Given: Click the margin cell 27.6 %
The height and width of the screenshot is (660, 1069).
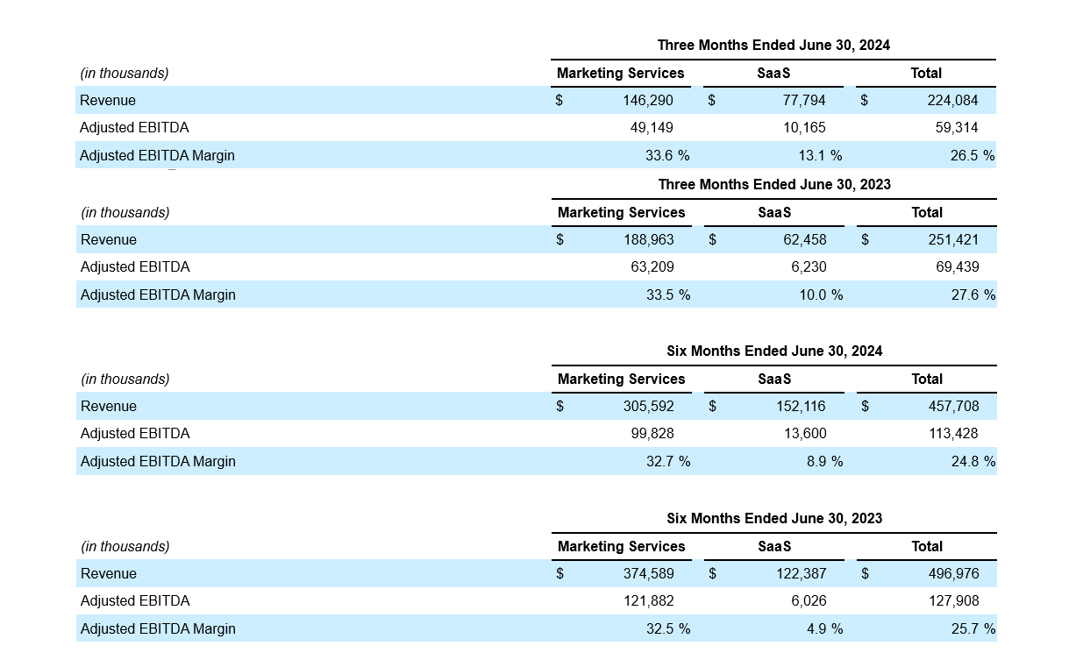Looking at the screenshot, I should [973, 295].
